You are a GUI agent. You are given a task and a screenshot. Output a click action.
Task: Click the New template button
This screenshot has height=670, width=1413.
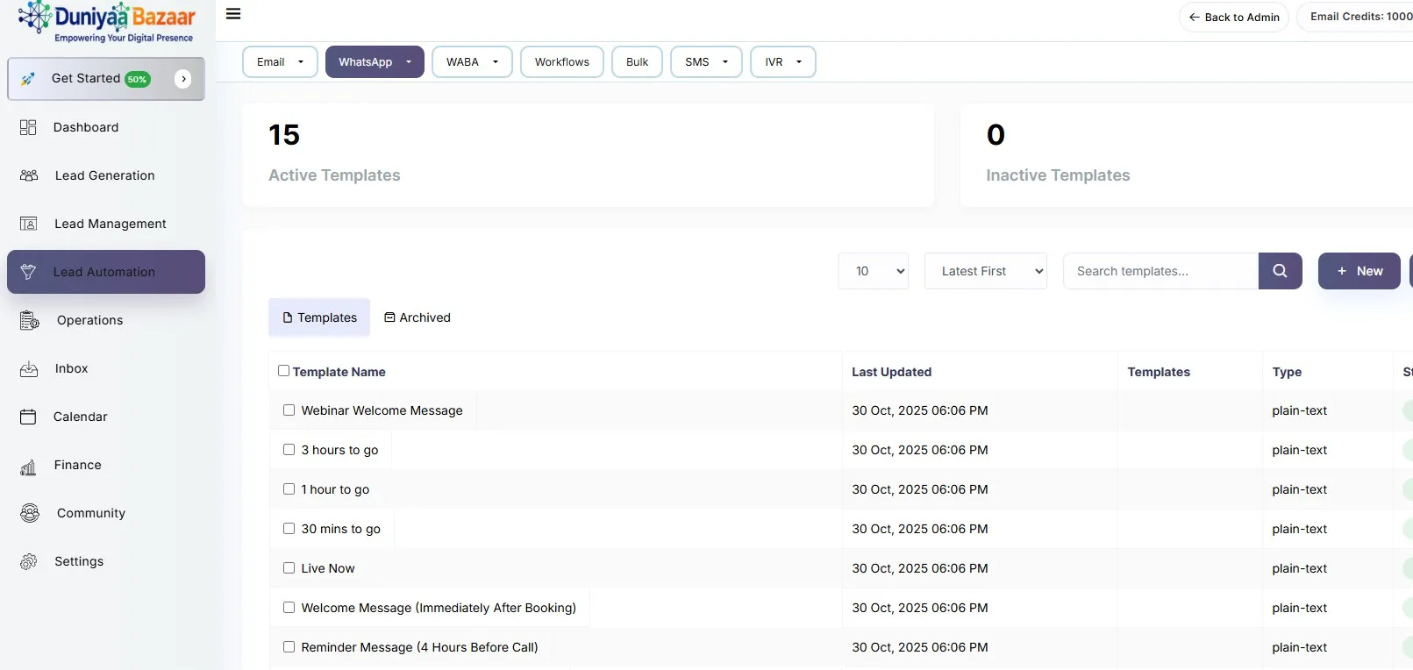(x=1359, y=271)
